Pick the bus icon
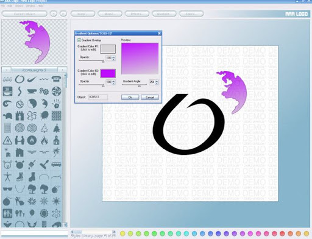Image resolution: width=312 pixels, height=239 pixels. [56, 164]
